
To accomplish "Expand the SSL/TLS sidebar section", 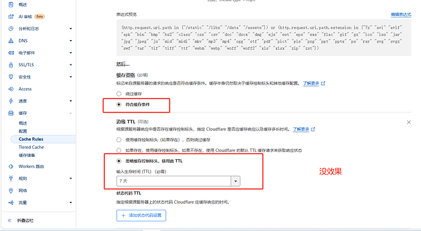I will click(x=71, y=64).
